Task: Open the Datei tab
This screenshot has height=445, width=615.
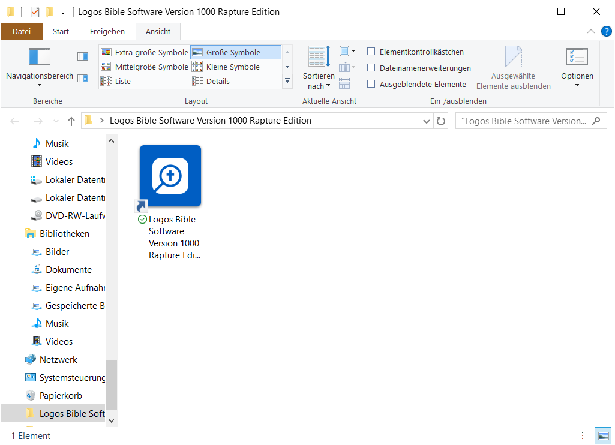Action: click(x=22, y=32)
